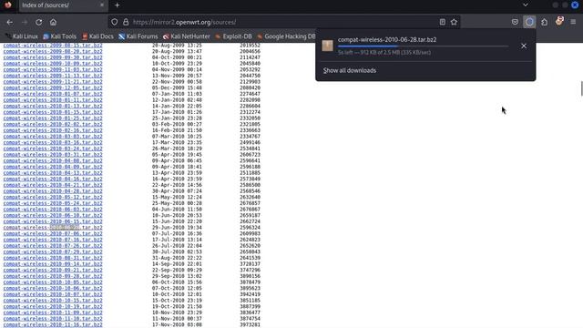Click compat-wireless-2010-10-19.tar.bz2 link
Image resolution: width=583 pixels, height=328 pixels.
[53, 306]
